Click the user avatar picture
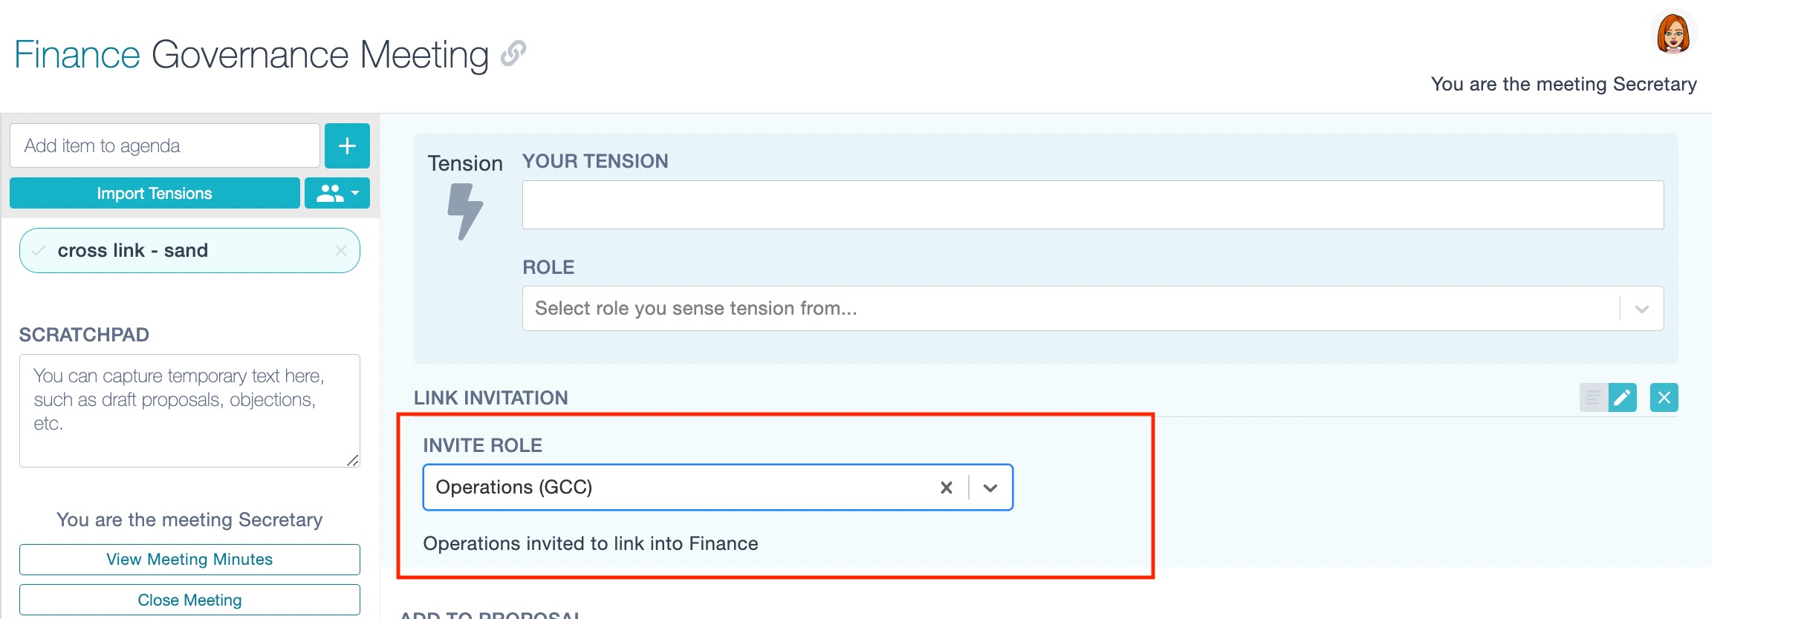This screenshot has height=619, width=1801. (1673, 33)
